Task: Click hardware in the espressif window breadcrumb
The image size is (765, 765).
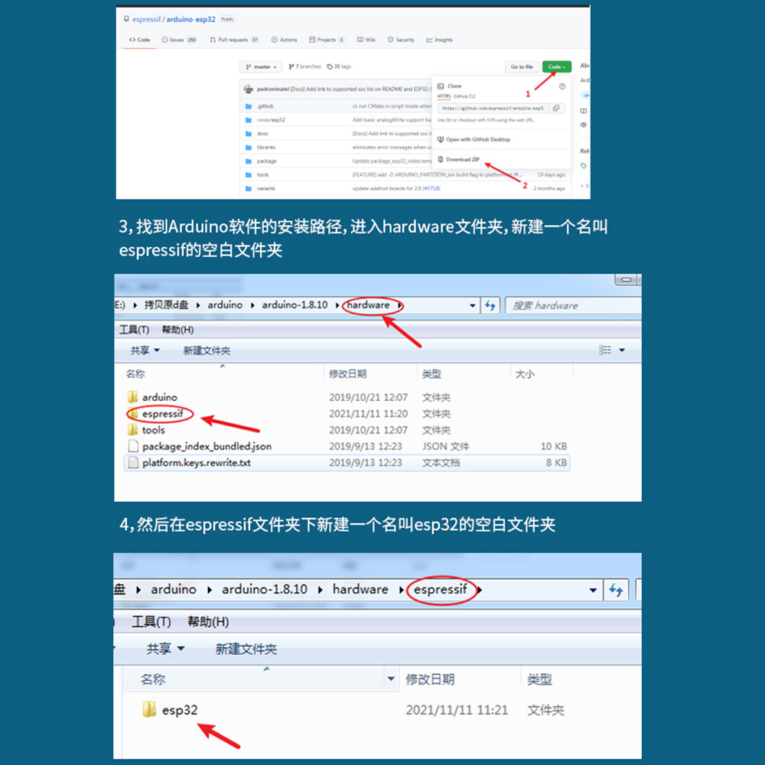Action: pos(360,589)
